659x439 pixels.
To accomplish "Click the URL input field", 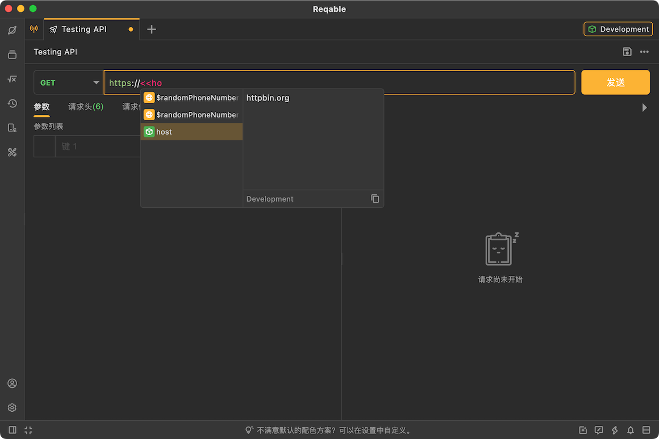I will tap(339, 83).
